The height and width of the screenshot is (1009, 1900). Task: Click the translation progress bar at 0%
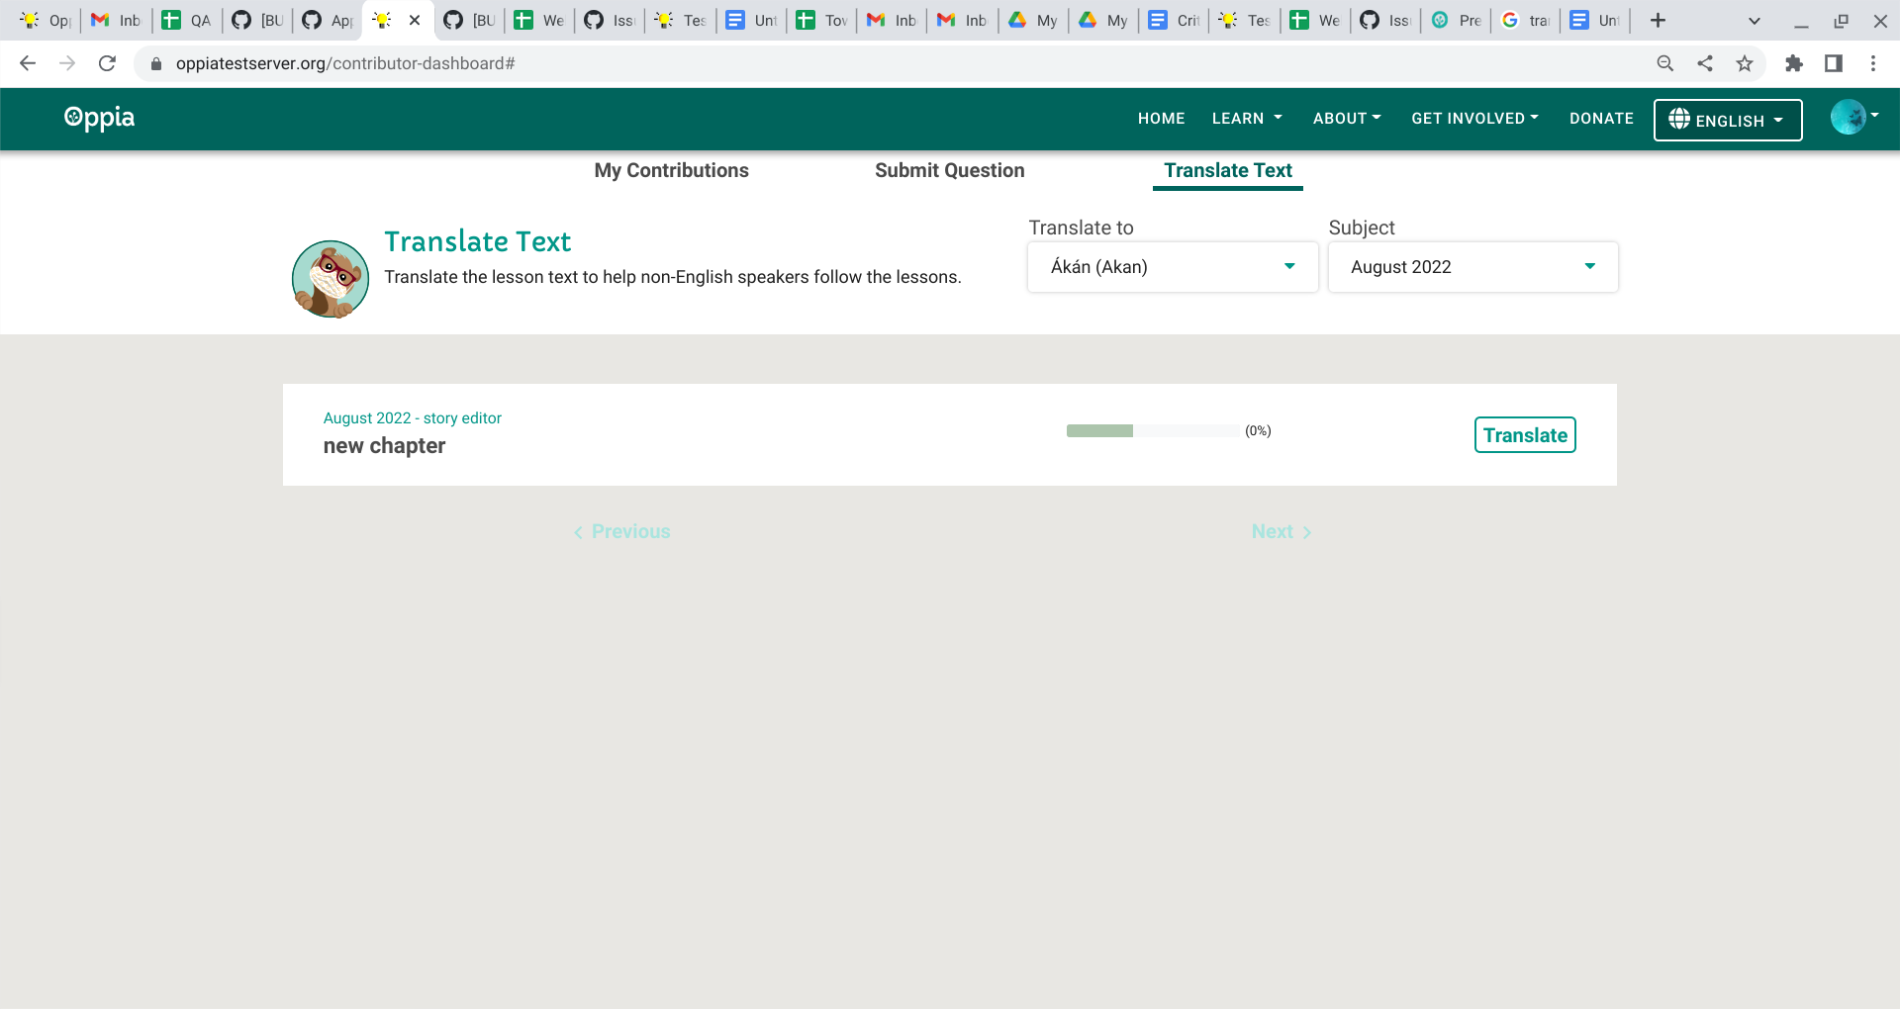[1151, 431]
